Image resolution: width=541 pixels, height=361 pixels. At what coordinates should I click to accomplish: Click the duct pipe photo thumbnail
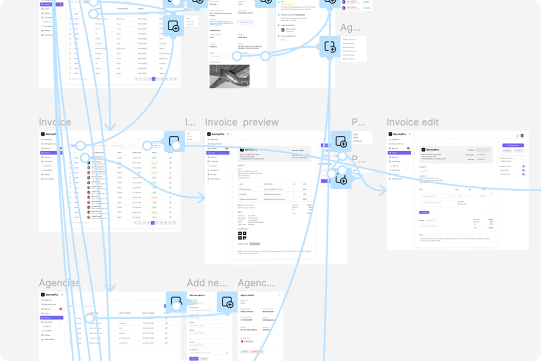(229, 76)
